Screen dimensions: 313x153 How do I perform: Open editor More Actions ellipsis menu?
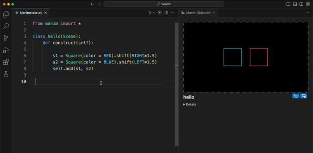(x=173, y=13)
